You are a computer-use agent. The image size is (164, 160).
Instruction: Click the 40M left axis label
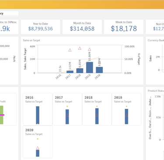coord(32,46)
